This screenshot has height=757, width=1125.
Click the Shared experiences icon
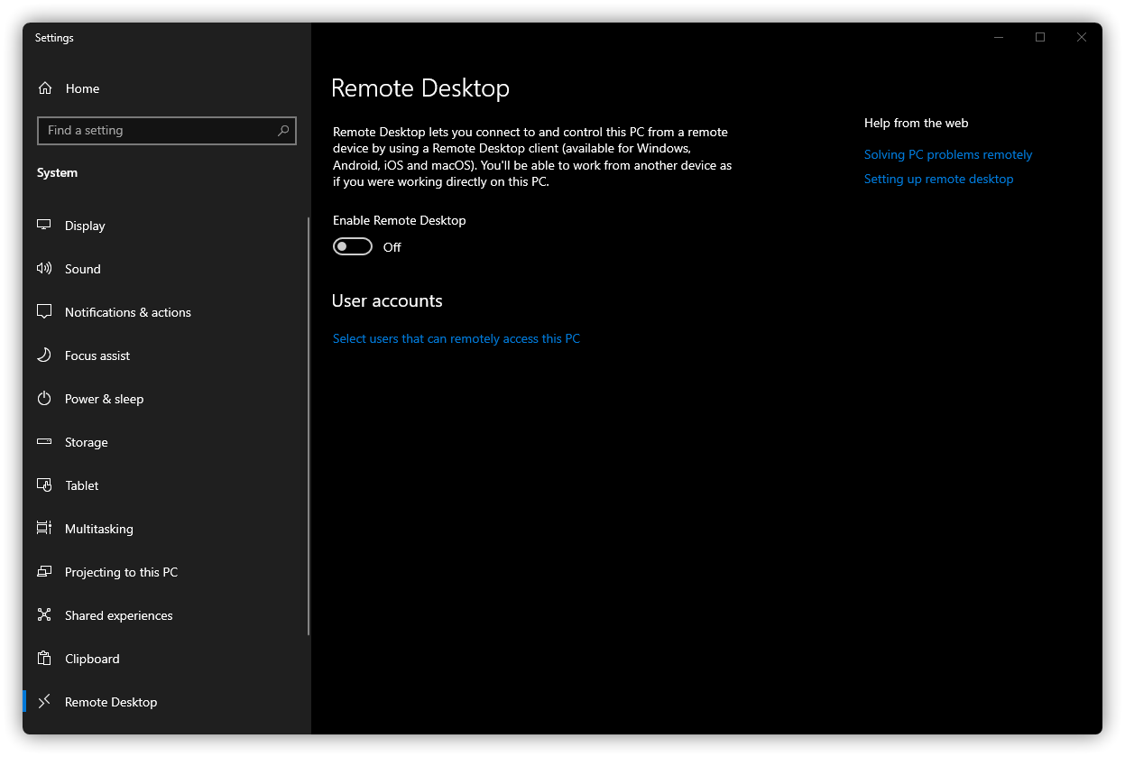tap(44, 615)
